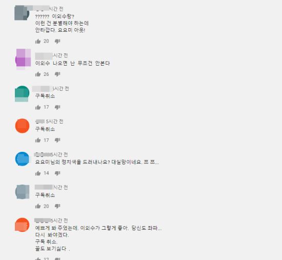Image resolution: width=282 pixels, height=260 pixels.
Task: Open the teal avatar commenter's profile
Action: (x=22, y=93)
